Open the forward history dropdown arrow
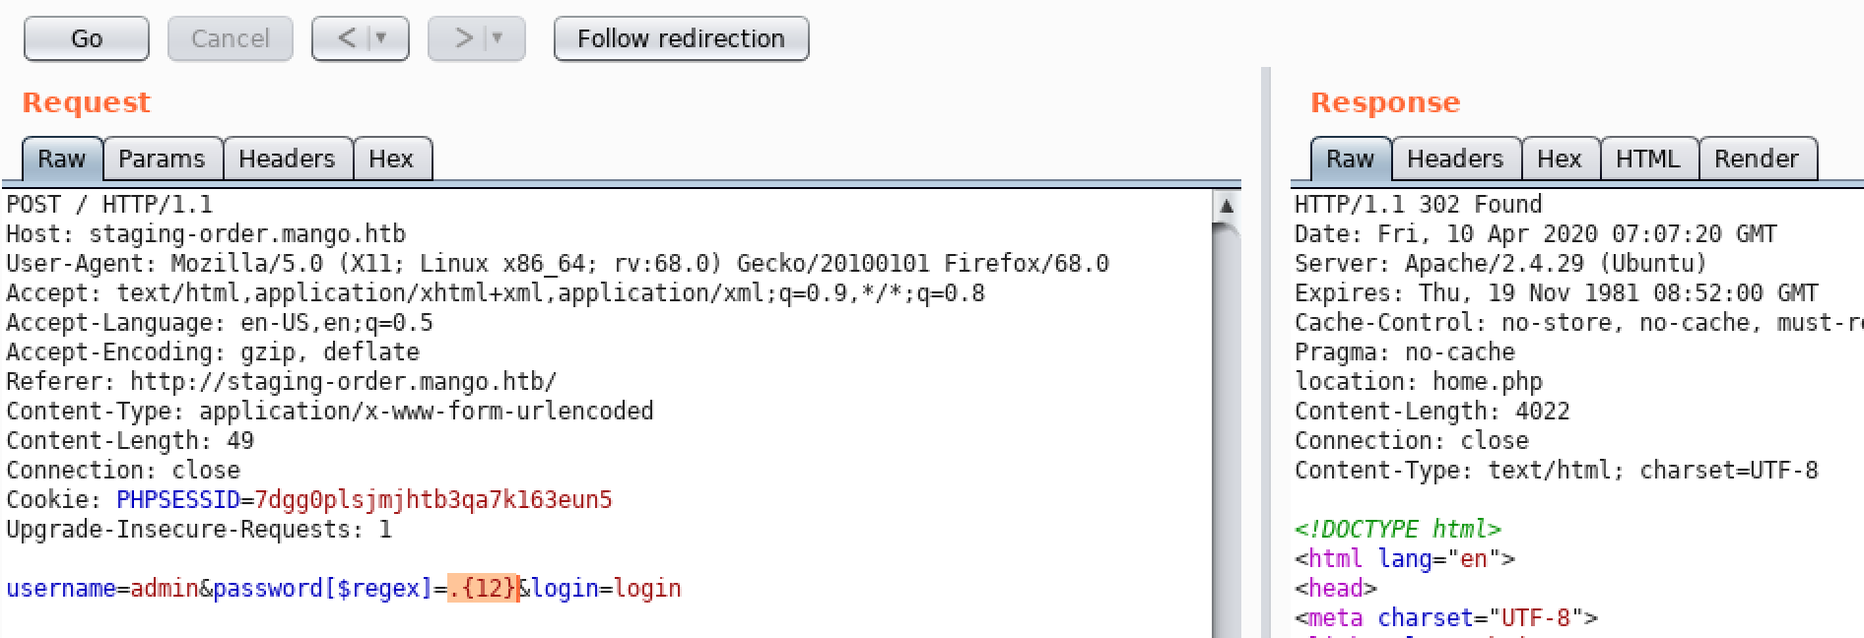Screen dimensions: 1864x638 point(498,38)
